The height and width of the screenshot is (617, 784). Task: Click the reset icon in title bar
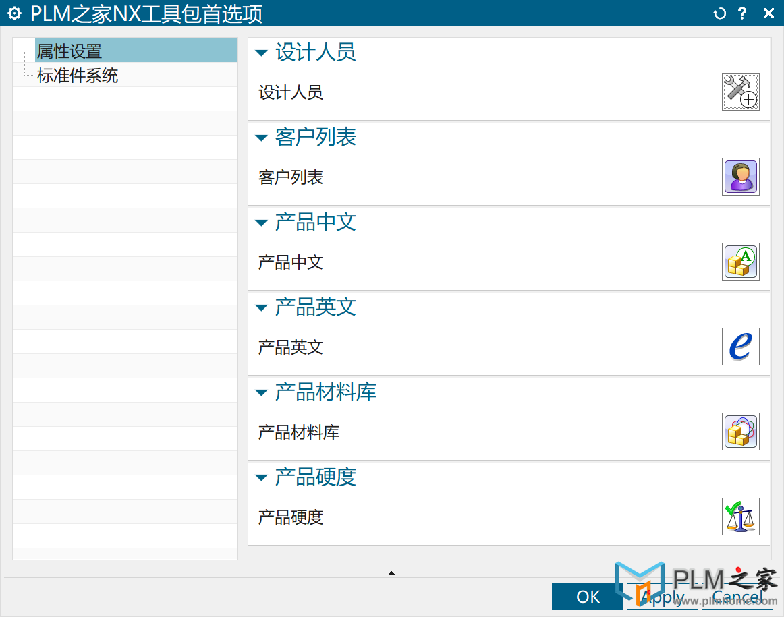[x=719, y=13]
